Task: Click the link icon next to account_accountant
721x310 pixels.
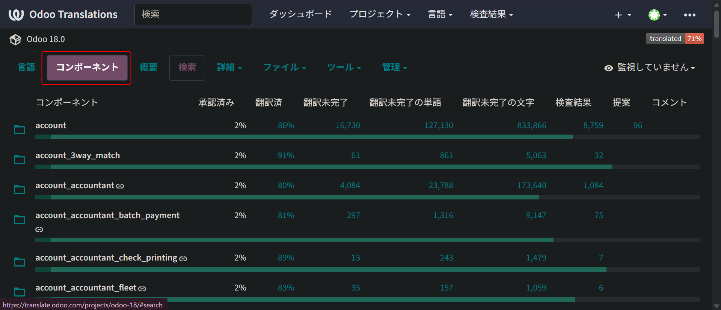Action: (x=120, y=186)
